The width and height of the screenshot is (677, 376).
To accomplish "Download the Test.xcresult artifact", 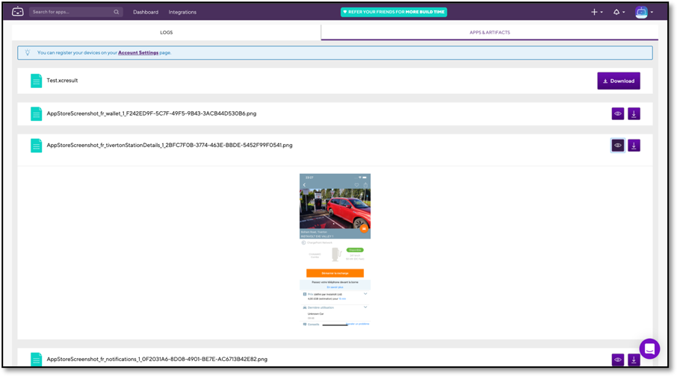I will (618, 81).
